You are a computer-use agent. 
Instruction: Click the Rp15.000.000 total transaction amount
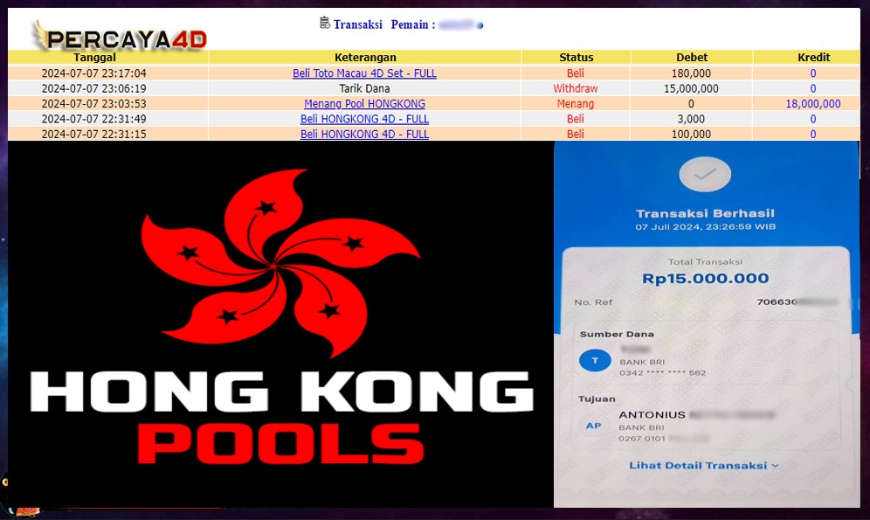coord(705,279)
